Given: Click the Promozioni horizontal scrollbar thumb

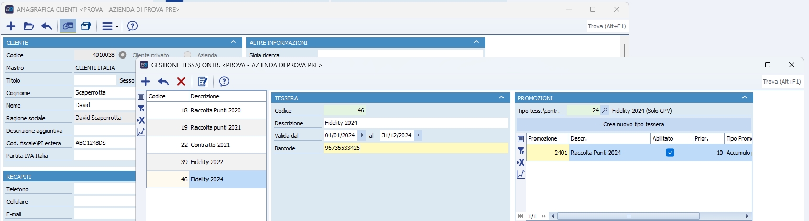Looking at the screenshot, I should coord(628,216).
